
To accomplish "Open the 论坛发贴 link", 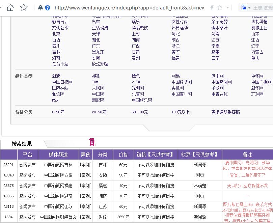I will coord(100,64).
